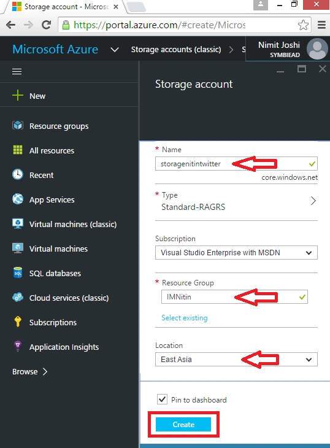This screenshot has width=330, height=448.
Task: Click the Select existing link
Action: pos(185,318)
